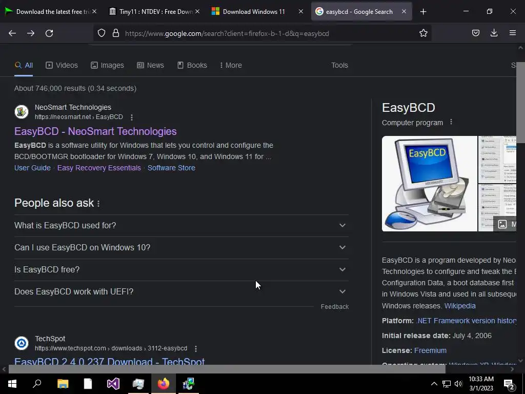The height and width of the screenshot is (394, 525).
Task: Open the Windows Start menu
Action: tap(12, 384)
